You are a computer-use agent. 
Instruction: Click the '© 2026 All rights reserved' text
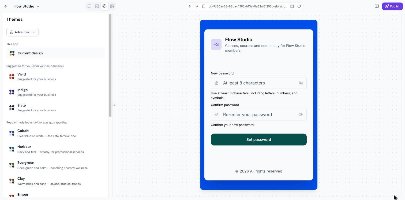(x=259, y=171)
